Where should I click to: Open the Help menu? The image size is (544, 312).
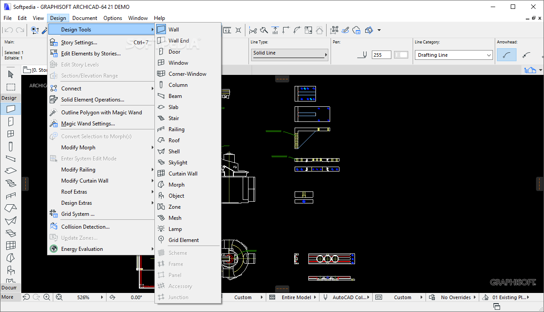click(159, 18)
